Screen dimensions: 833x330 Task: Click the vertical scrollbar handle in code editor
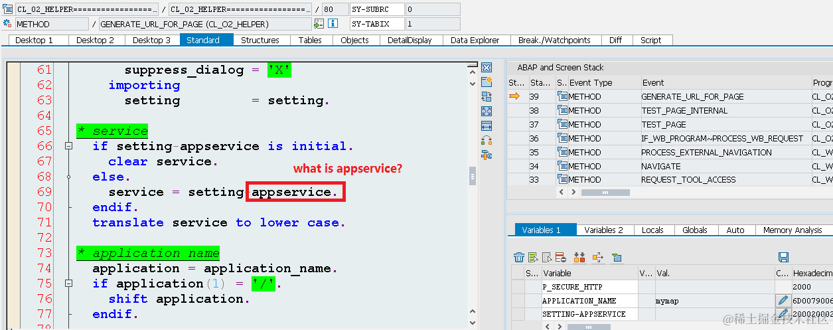coord(473,176)
